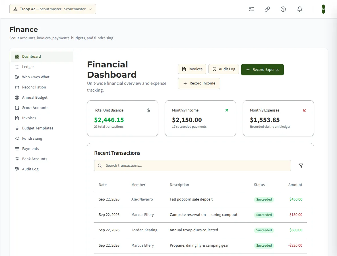Click up arrow icon on Monthly Income card
The height and width of the screenshot is (256, 337).
(x=227, y=110)
